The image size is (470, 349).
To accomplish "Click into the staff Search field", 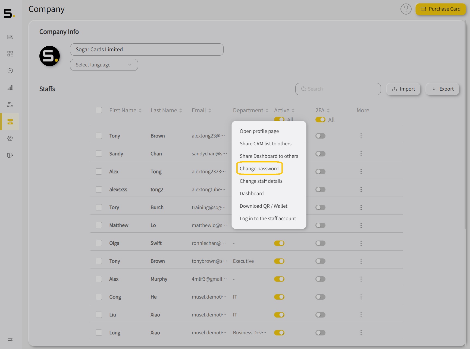I will [338, 89].
